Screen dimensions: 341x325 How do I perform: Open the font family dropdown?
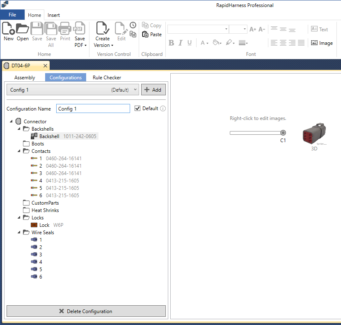pos(226,29)
